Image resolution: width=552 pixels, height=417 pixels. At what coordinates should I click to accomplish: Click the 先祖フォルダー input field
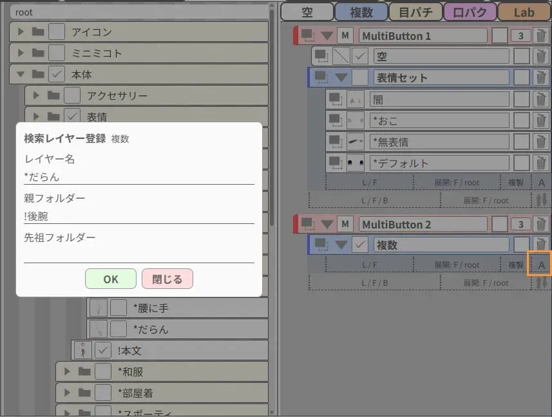click(x=139, y=255)
